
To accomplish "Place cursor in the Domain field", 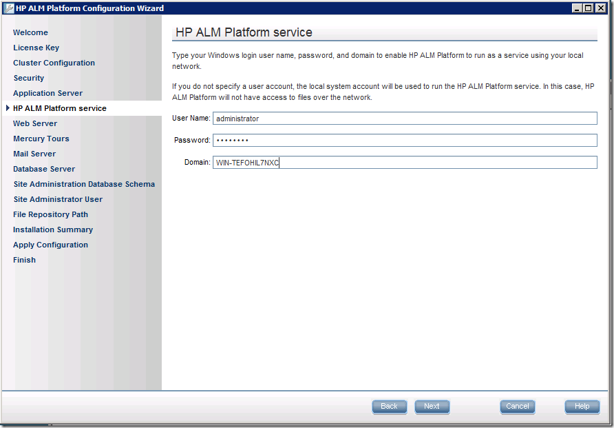I will [x=405, y=163].
